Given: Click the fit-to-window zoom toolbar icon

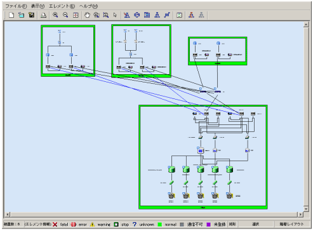Looking at the screenshot, I should click(76, 15).
